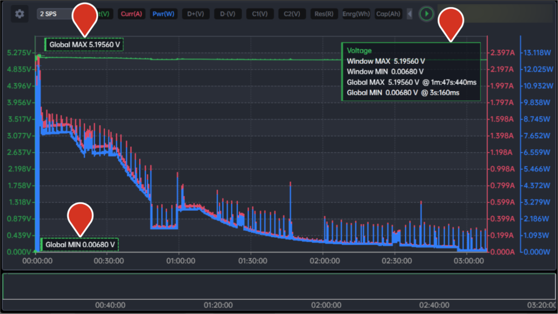Toggle the Curr(A) channel trace
This screenshot has height=314, width=558.
point(131,14)
